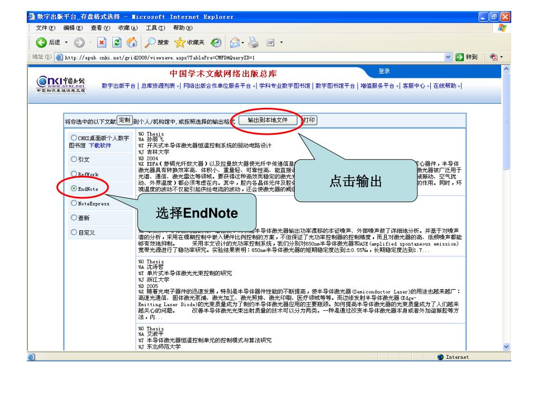This screenshot has height=404, width=538.
Task: Select CNKI桌面版个人数字图书馆 radio button
Action: tap(74, 138)
